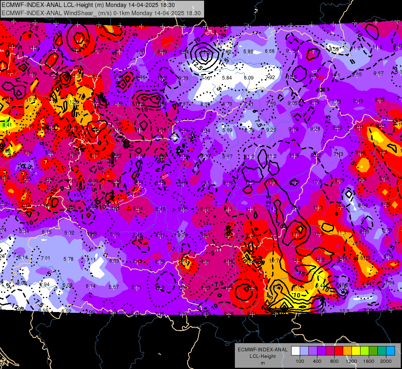
Task: Click the wind shear value 5.54
Action: click(138, 209)
